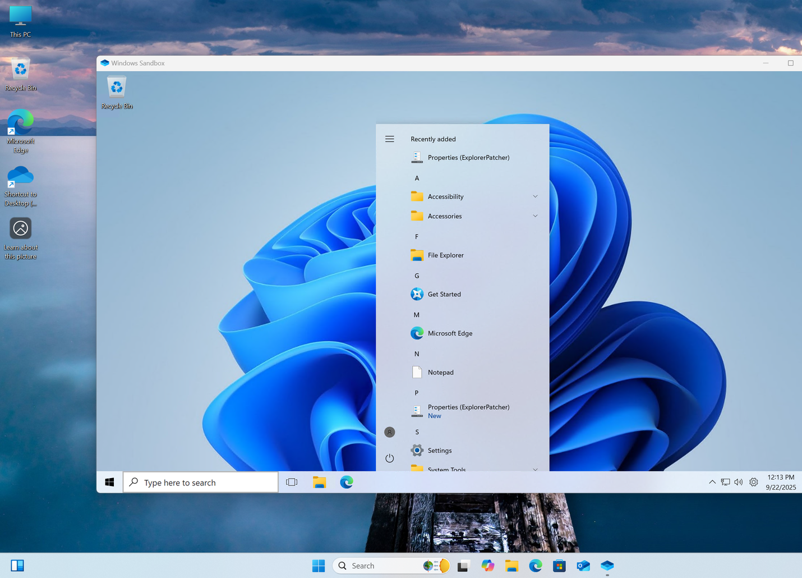
Task: Open Settings from the Start menu
Action: (440, 450)
